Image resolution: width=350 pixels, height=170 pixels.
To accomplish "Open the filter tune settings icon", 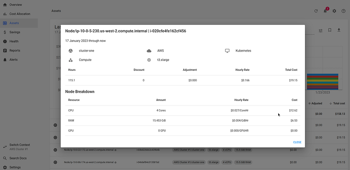I will (321, 31).
